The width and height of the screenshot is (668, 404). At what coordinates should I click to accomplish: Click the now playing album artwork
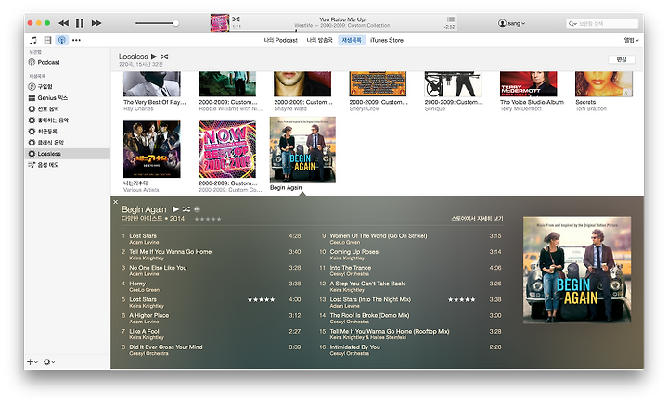(x=219, y=23)
